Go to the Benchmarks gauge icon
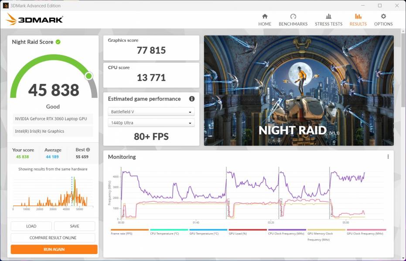406x261 pixels. [x=293, y=17]
